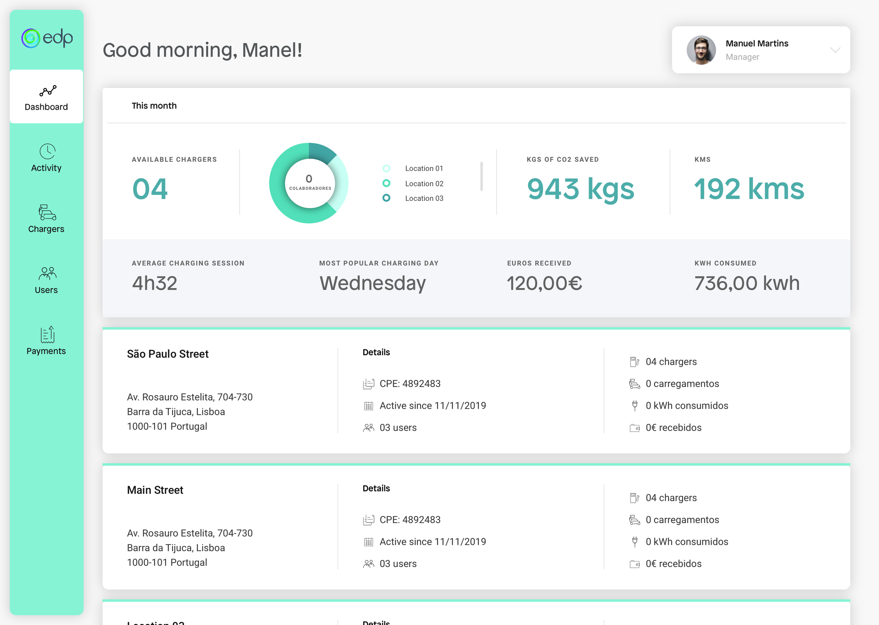
Task: Click the São Paulo Street wallet icon
Action: [635, 428]
